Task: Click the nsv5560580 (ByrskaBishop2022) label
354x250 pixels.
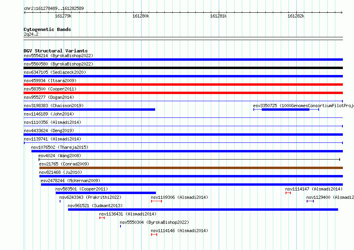Action: [x=58, y=64]
